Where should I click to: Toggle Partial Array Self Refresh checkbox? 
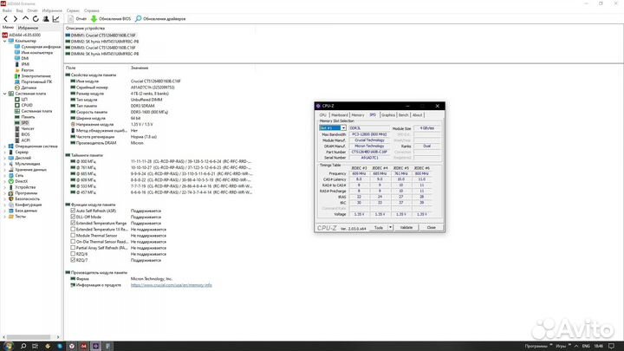coord(73,248)
